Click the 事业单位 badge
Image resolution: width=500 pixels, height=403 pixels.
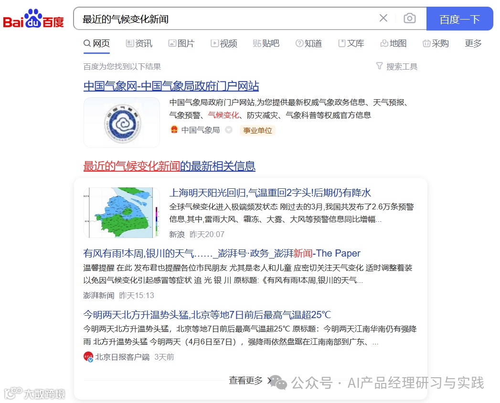[x=258, y=130]
